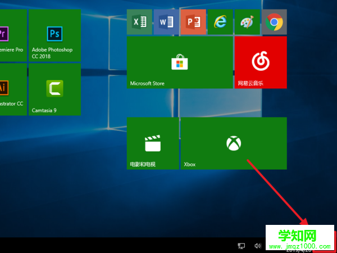Viewport: 337px width, 253px height.
Task: Launch the Word tile
Action: 166,22
